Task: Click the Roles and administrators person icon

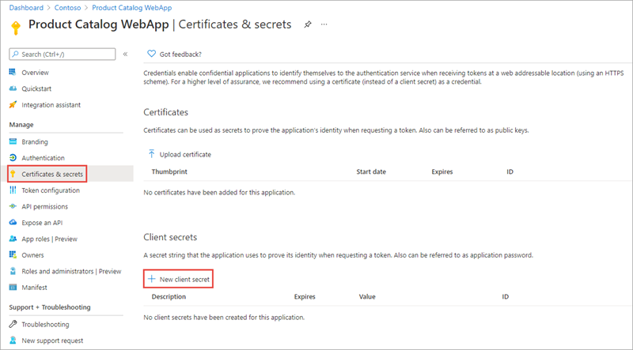Action: (13, 271)
